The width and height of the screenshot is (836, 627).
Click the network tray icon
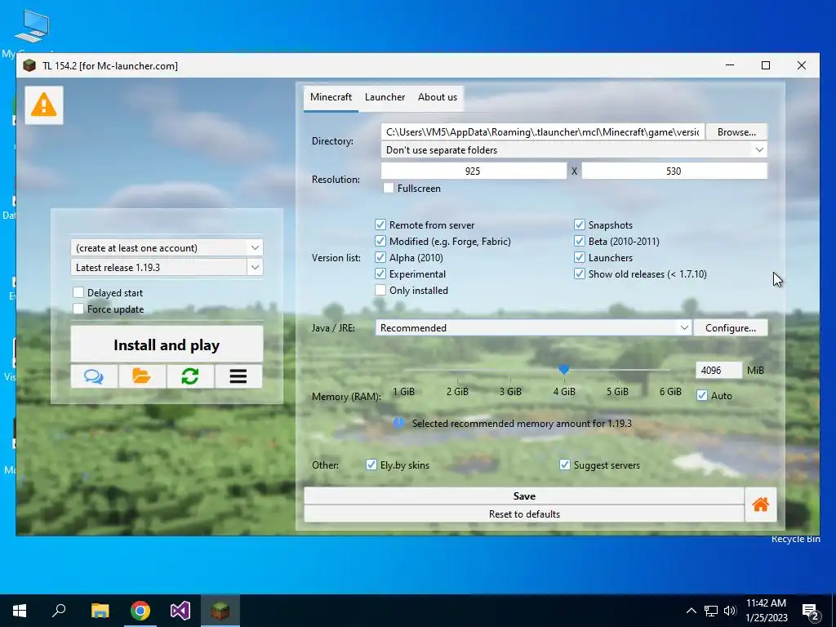[711, 611]
